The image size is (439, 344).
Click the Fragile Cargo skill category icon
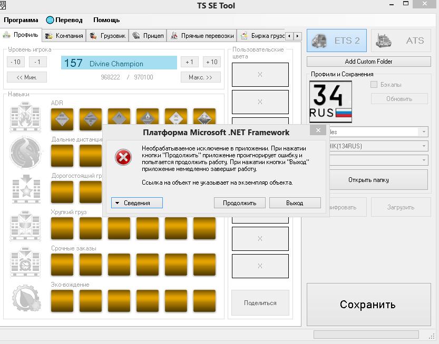[25, 225]
